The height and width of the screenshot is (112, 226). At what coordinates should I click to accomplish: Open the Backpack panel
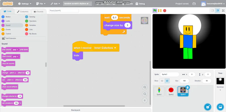click(76, 110)
